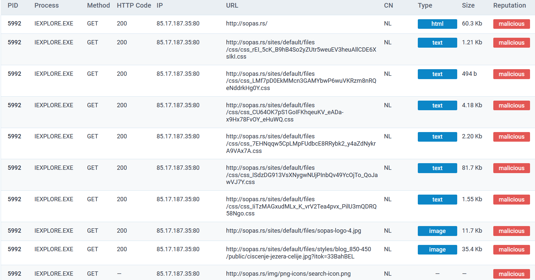Click the image badge for the 35.4 Kb row
Image resolution: width=535 pixels, height=280 pixels.
click(x=437, y=250)
